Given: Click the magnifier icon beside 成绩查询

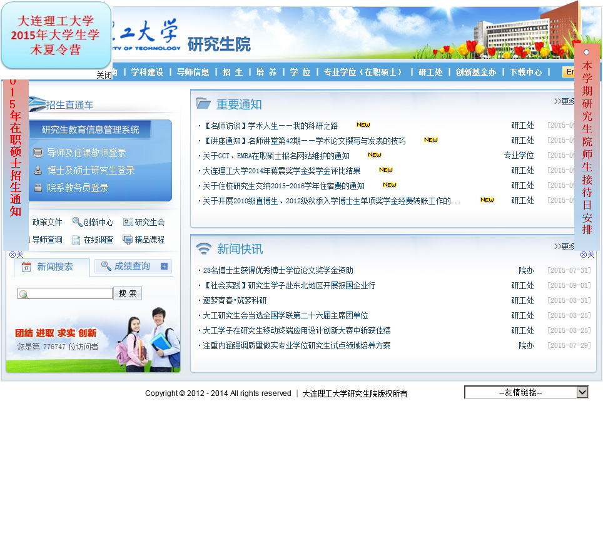Looking at the screenshot, I should pyautogui.click(x=106, y=266).
